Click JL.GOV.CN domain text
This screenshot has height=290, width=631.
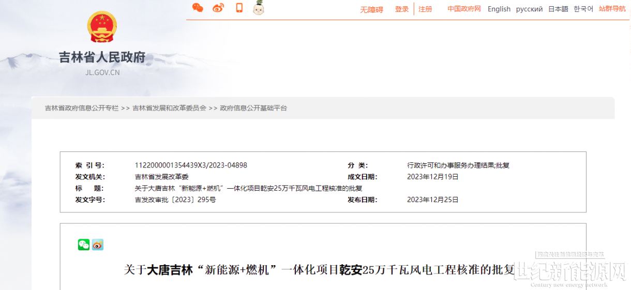102,72
